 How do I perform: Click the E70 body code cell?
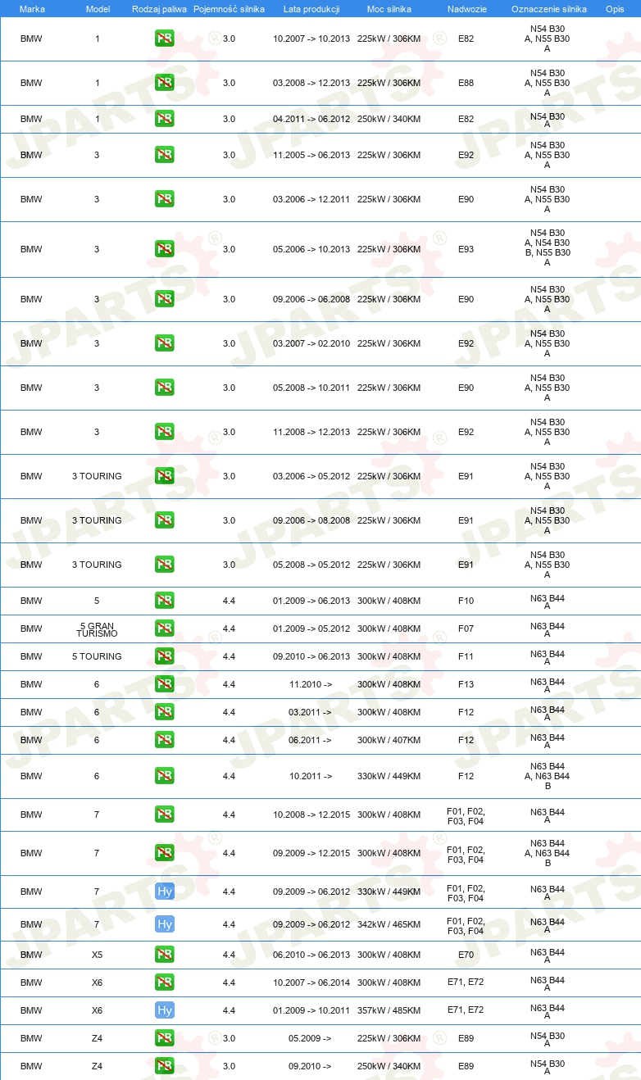[466, 955]
